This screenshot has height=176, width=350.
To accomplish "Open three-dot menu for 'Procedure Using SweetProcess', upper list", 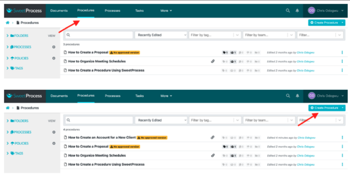I will pyautogui.click(x=342, y=70).
